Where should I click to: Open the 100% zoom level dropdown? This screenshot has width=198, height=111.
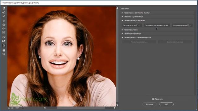[x=23, y=108]
